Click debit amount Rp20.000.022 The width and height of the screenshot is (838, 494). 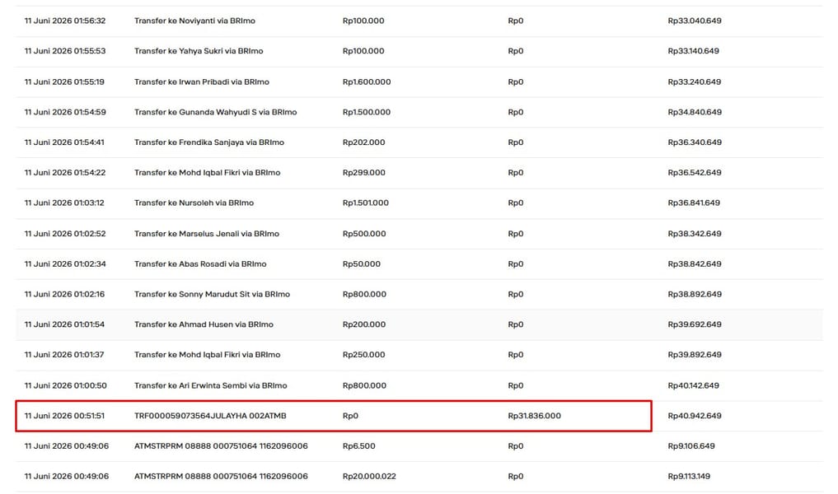click(369, 477)
